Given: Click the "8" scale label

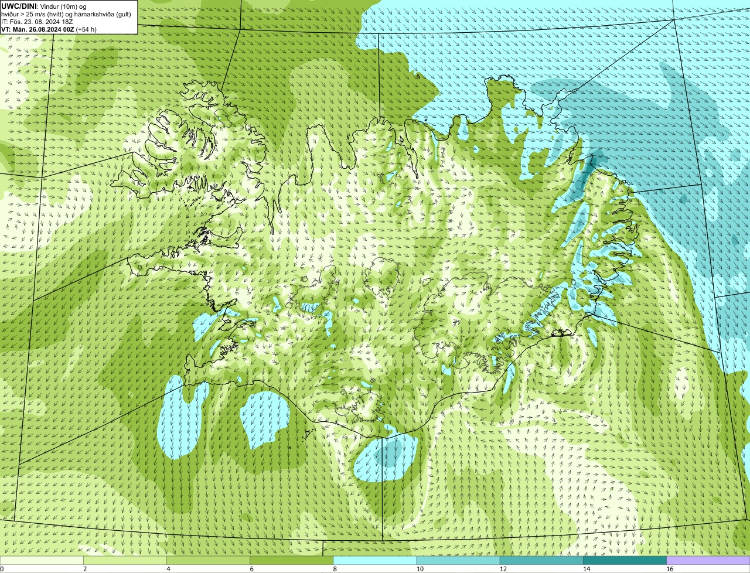Looking at the screenshot, I should (x=335, y=569).
